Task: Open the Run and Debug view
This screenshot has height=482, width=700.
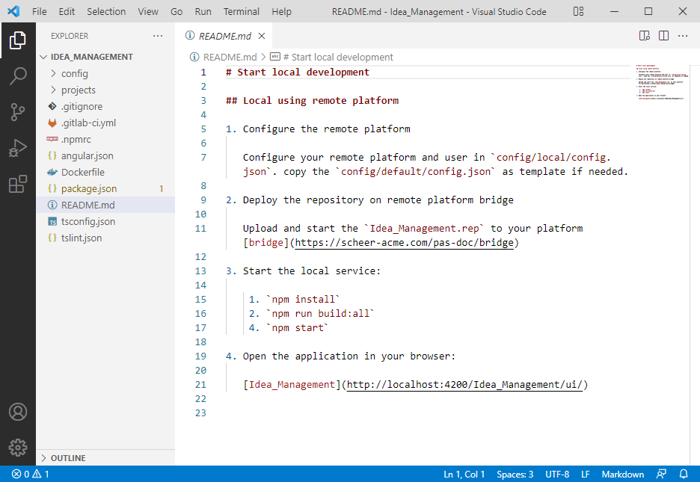Action: (x=18, y=148)
